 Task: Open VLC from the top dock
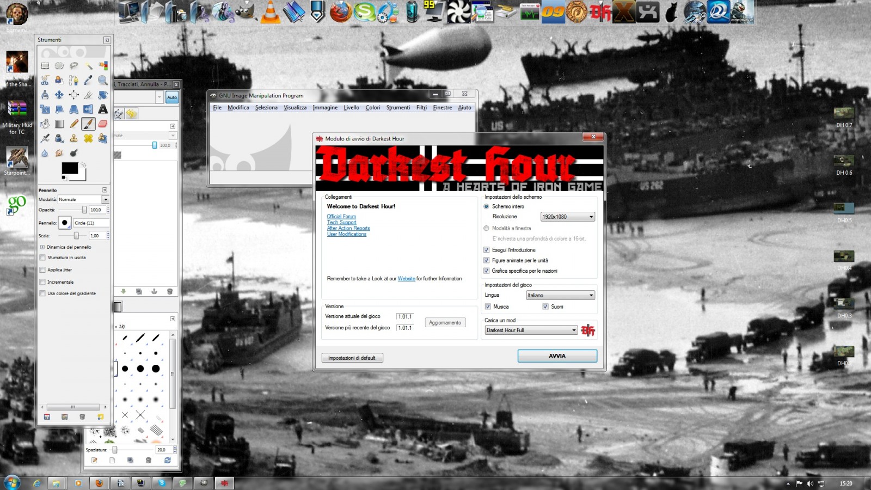coord(270,12)
